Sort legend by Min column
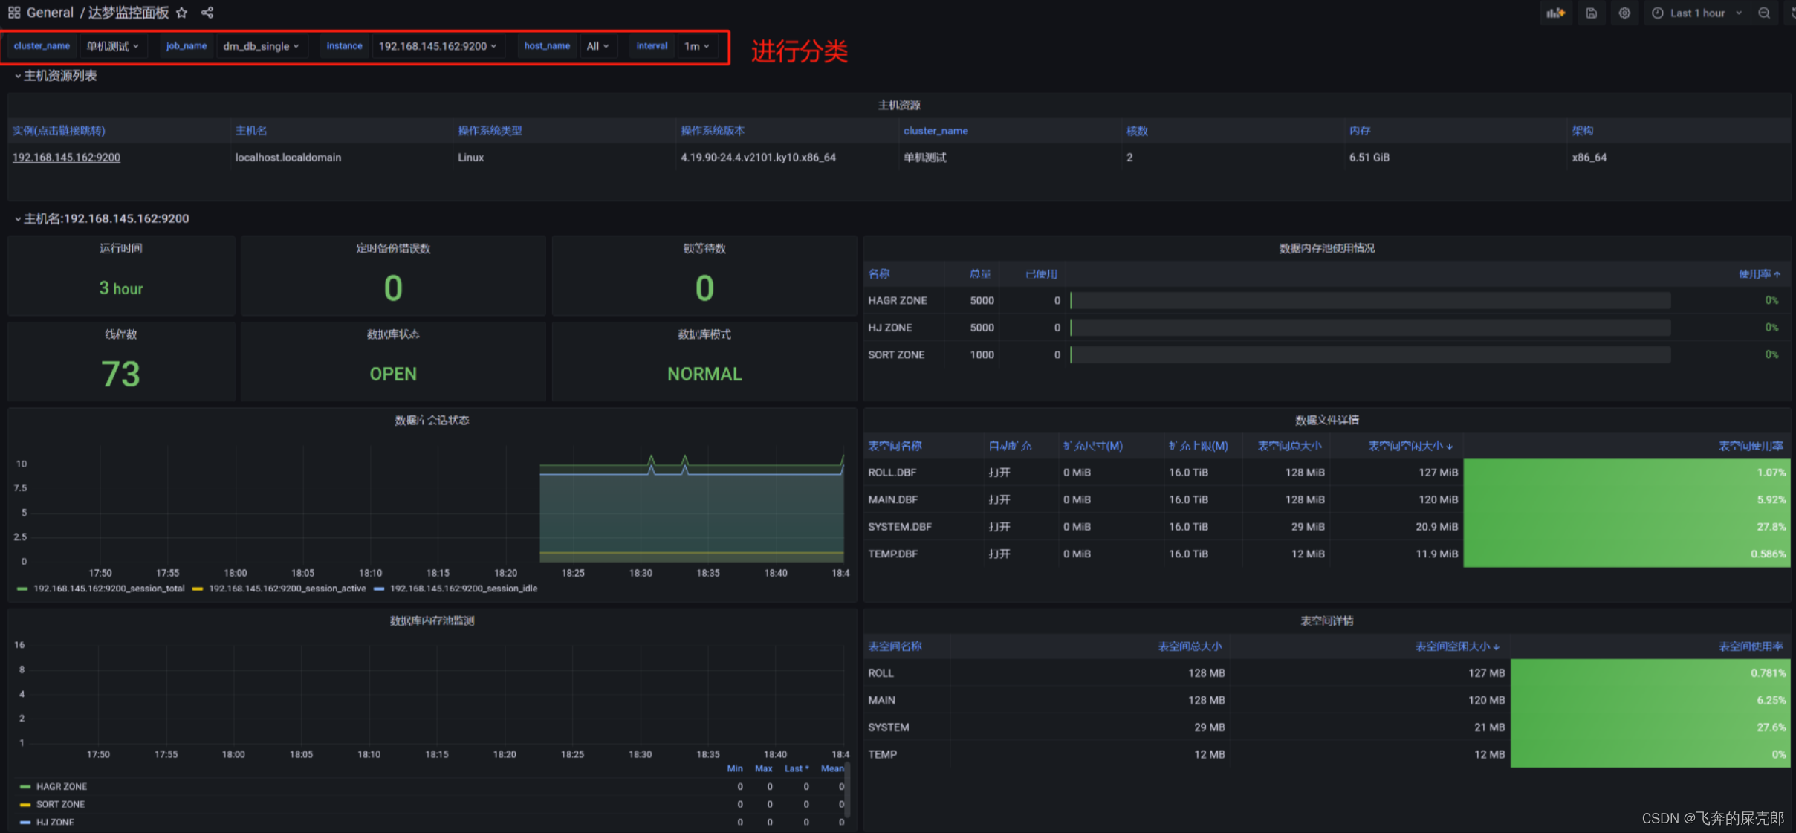Screen dimensions: 1796x833 [735, 768]
